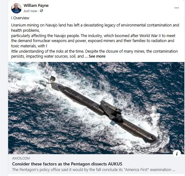
Task: Click the submarine's tail rudder in the image
Action: (x=53, y=78)
